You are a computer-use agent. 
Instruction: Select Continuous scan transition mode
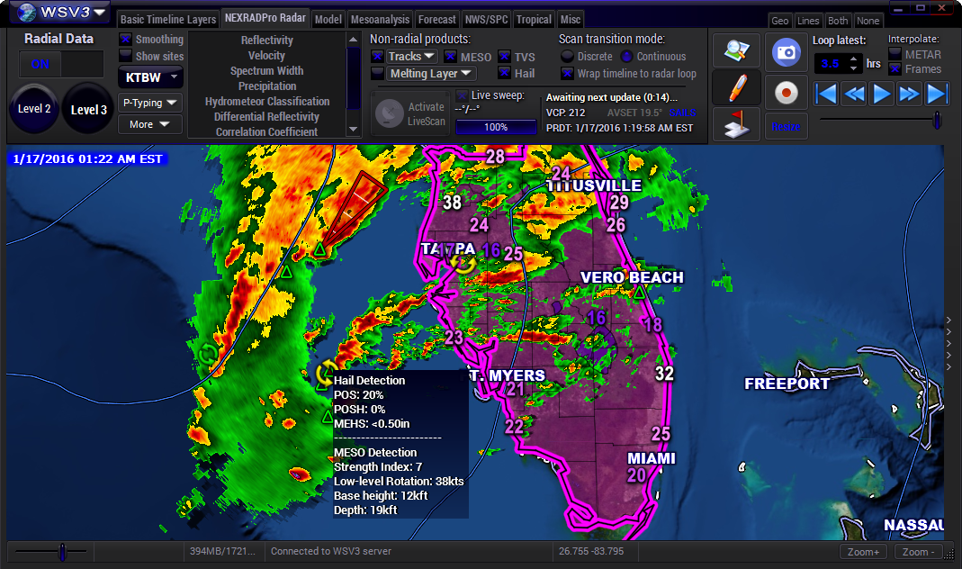[626, 57]
